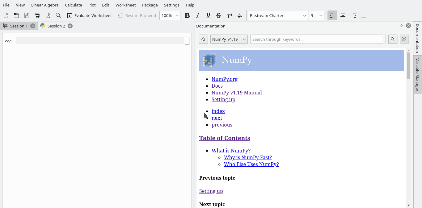Open the File menu

click(6, 5)
